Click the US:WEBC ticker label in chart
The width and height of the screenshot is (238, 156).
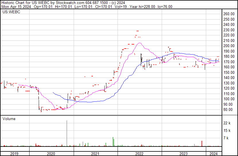click(x=10, y=12)
